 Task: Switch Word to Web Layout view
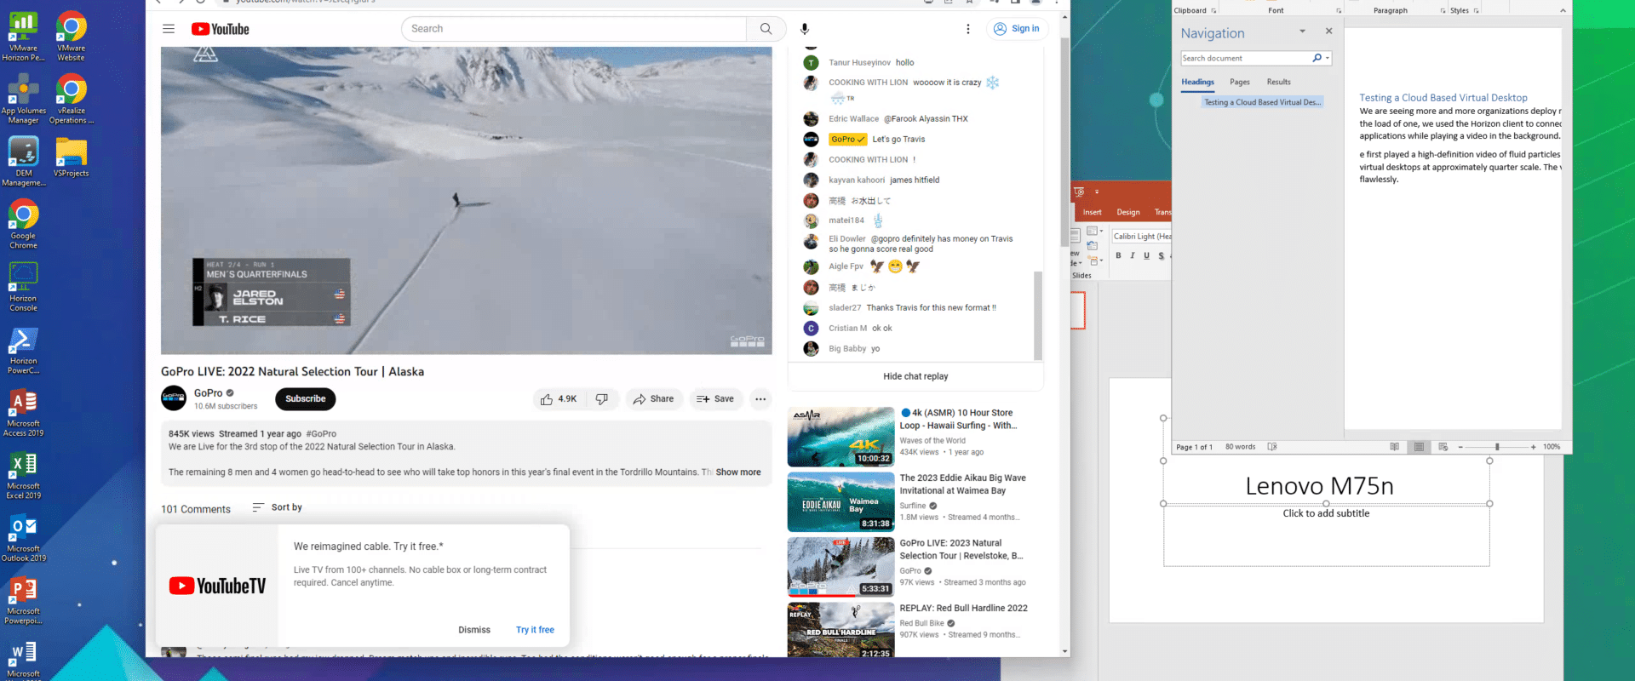(x=1443, y=447)
